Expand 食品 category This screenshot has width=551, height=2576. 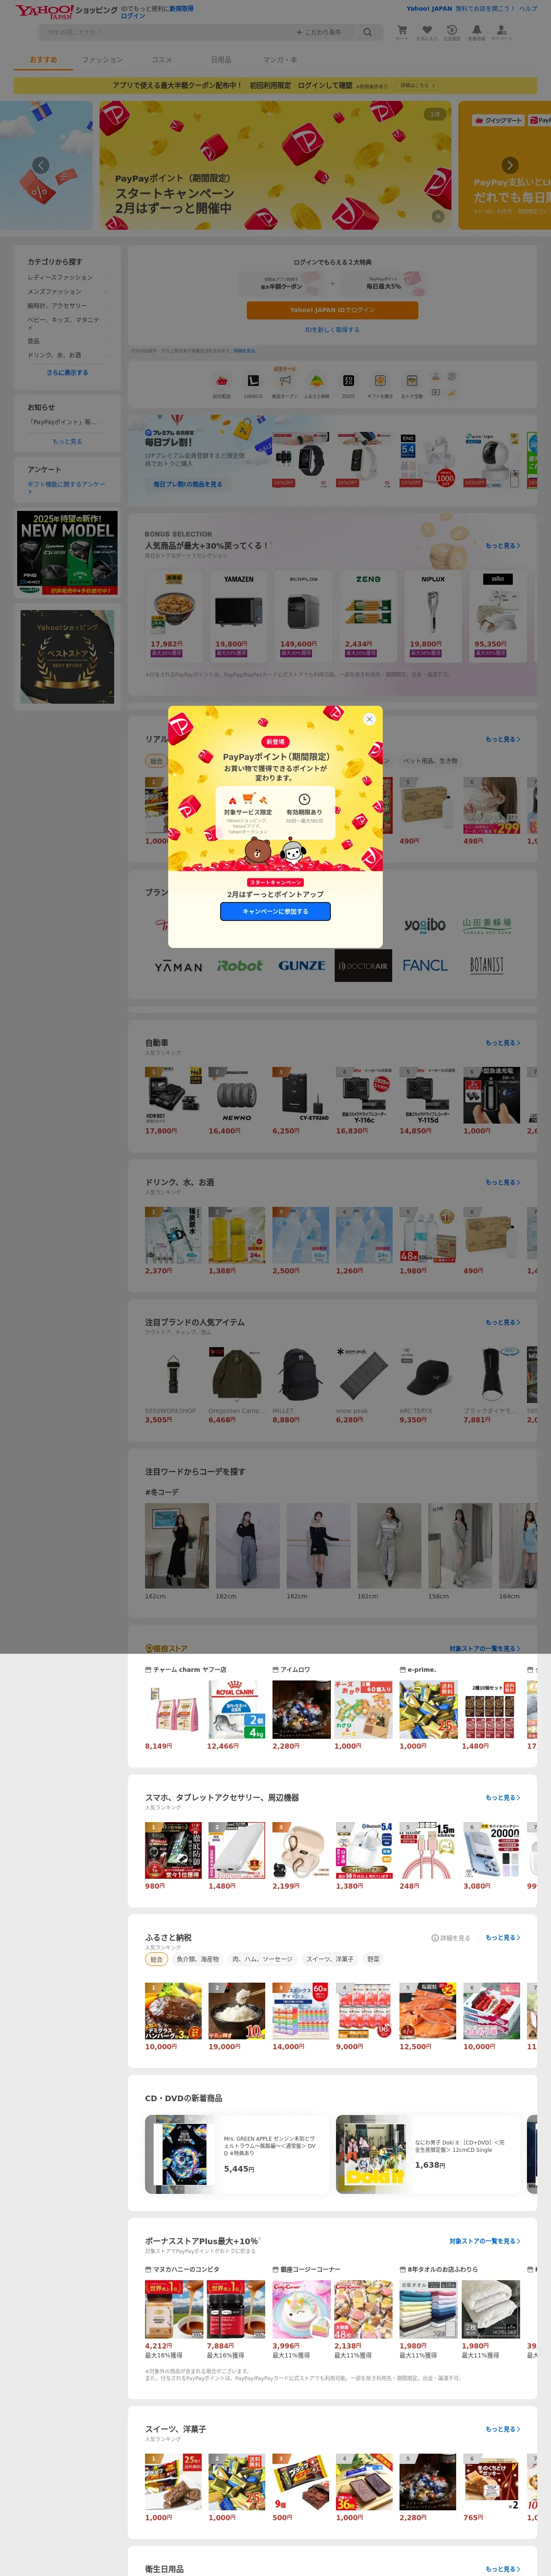pyautogui.click(x=67, y=341)
